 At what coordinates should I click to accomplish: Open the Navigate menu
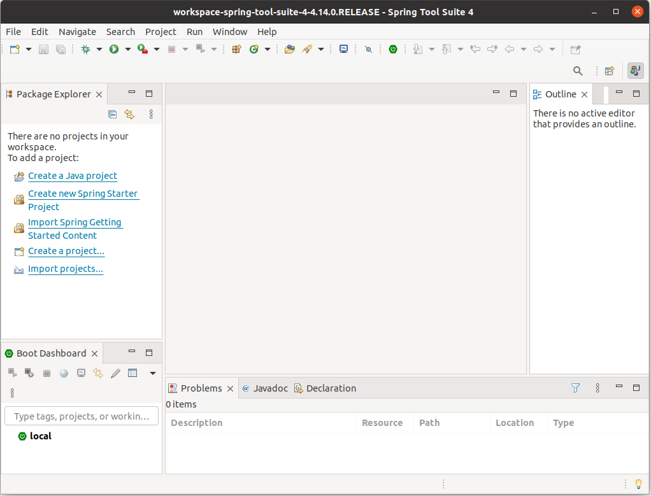(x=77, y=32)
